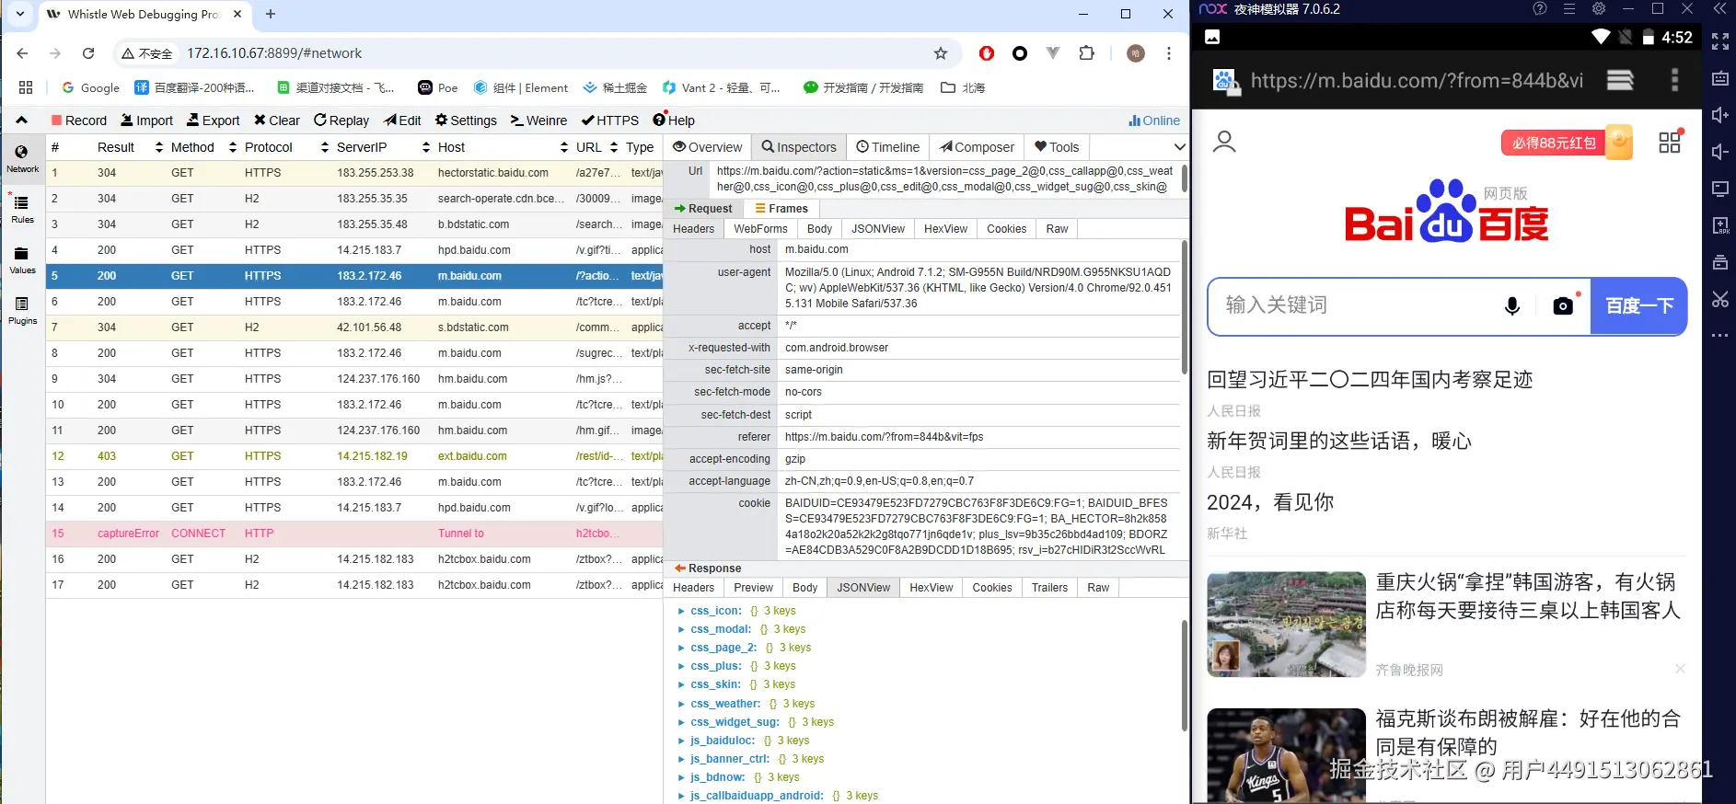
Task: Tap the 必得88元红包 banner
Action: (x=1567, y=143)
